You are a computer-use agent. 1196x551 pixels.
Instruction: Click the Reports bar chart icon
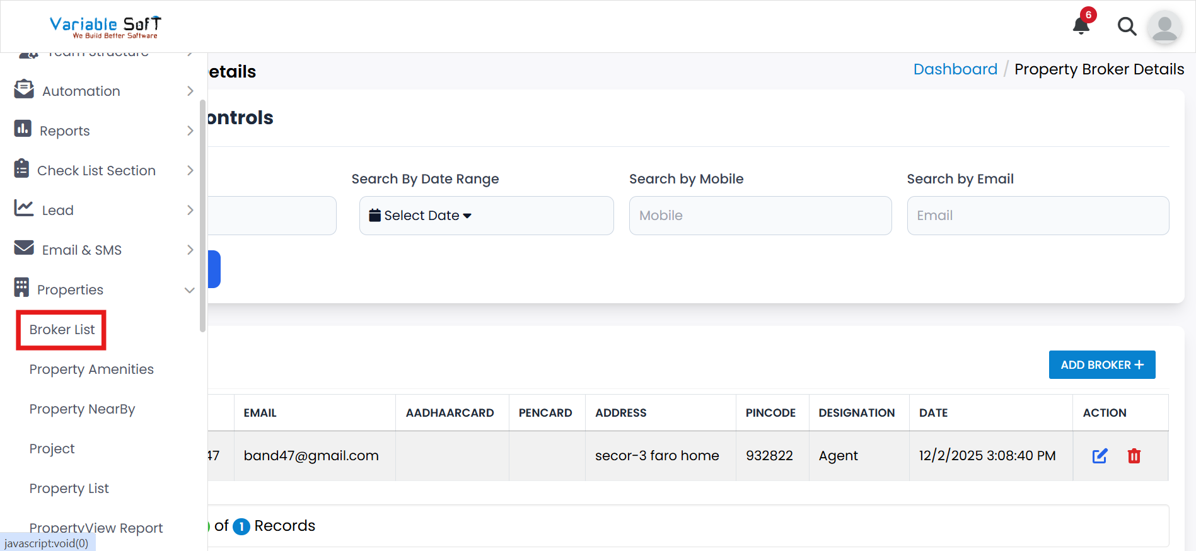pyautogui.click(x=23, y=129)
